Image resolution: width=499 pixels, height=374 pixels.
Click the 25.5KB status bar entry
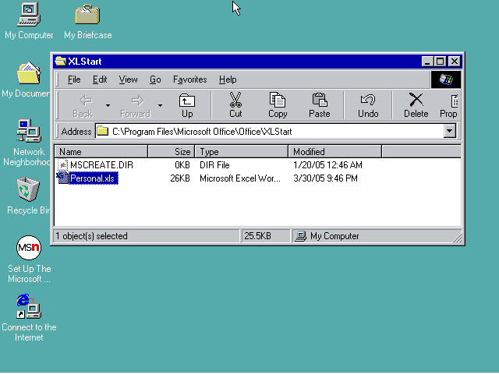[257, 236]
